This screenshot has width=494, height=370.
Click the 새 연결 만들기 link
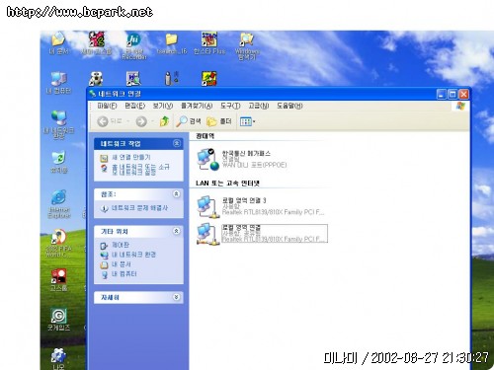pos(126,157)
